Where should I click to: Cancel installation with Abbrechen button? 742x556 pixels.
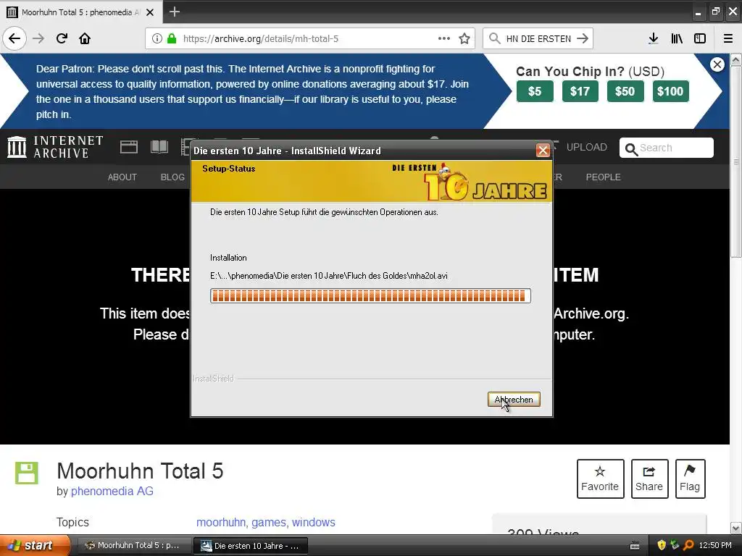tap(514, 400)
